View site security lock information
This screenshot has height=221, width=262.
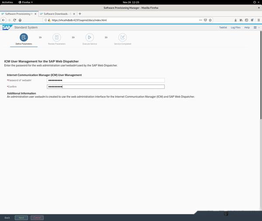click(49, 20)
